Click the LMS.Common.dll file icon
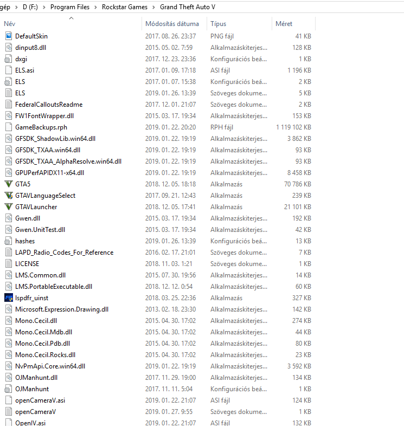 point(9,275)
